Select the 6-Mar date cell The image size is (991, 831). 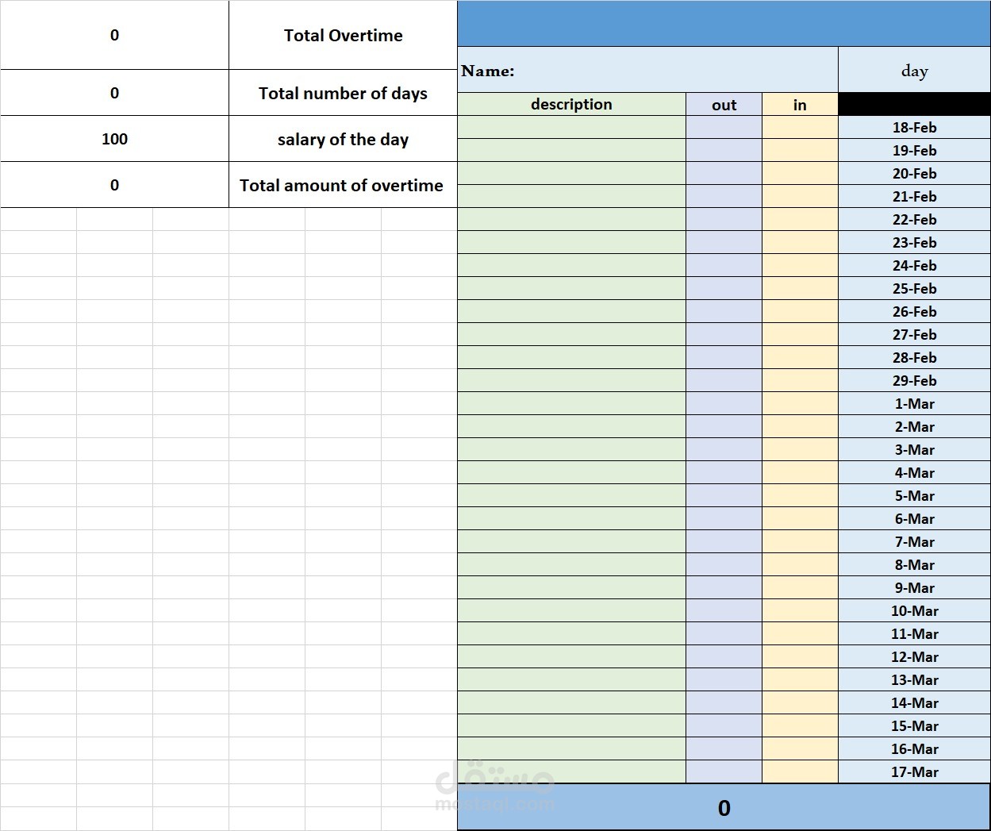(x=914, y=518)
